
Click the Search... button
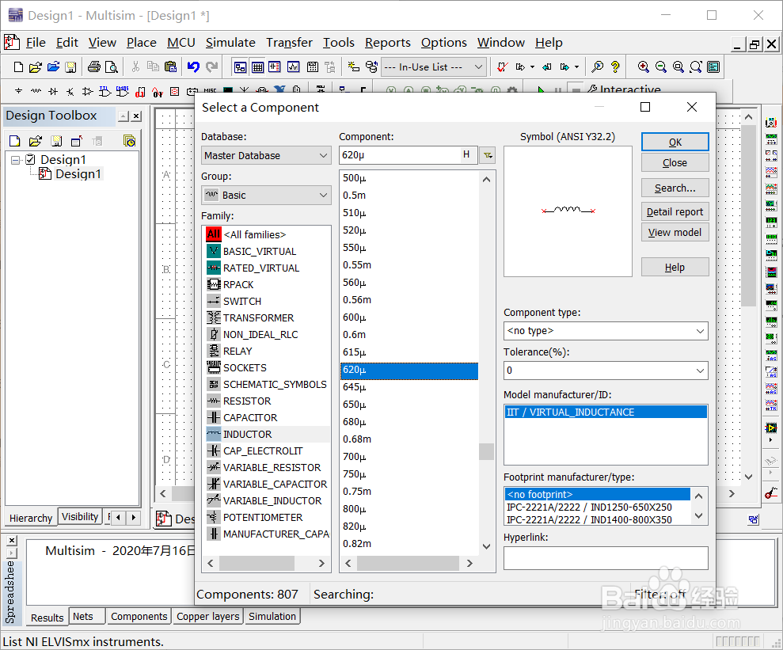[x=675, y=188]
